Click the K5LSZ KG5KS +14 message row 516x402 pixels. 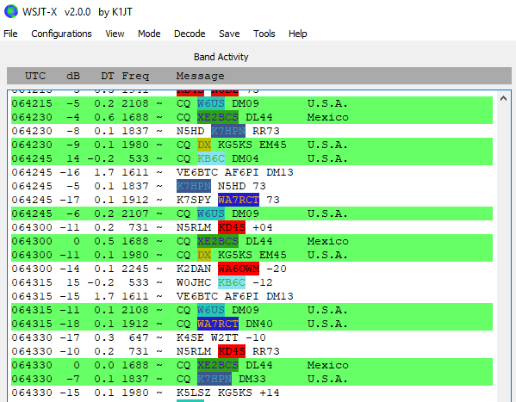[252, 393]
